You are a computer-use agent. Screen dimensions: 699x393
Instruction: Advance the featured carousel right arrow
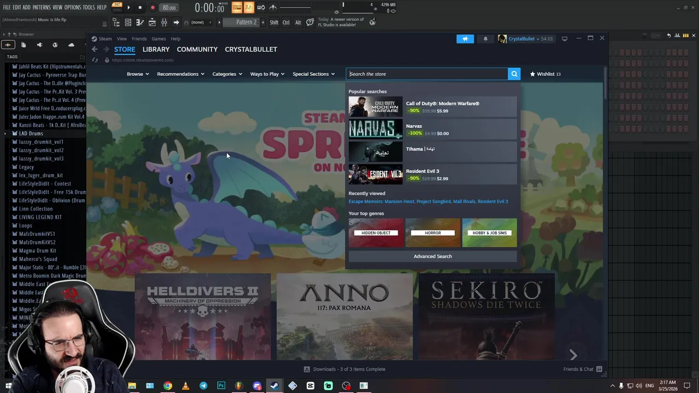click(573, 355)
